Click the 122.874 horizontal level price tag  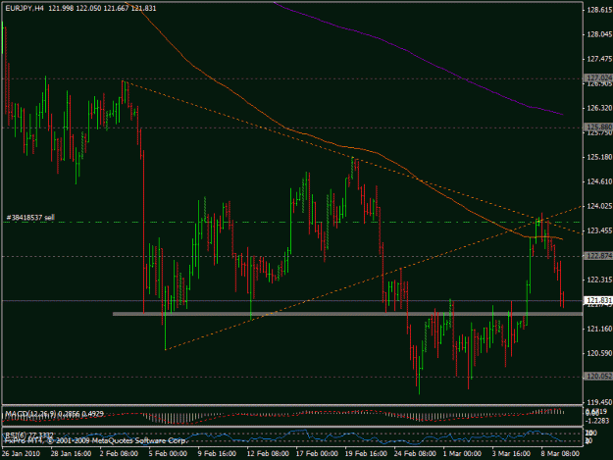(x=598, y=256)
